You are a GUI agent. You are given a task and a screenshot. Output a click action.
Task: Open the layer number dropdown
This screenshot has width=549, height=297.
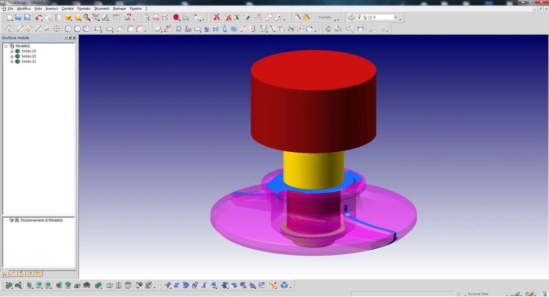[396, 18]
